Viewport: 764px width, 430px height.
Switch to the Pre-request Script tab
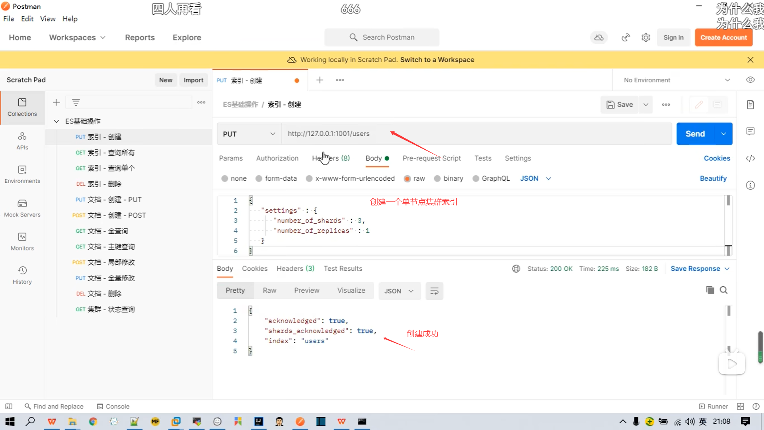tap(431, 158)
